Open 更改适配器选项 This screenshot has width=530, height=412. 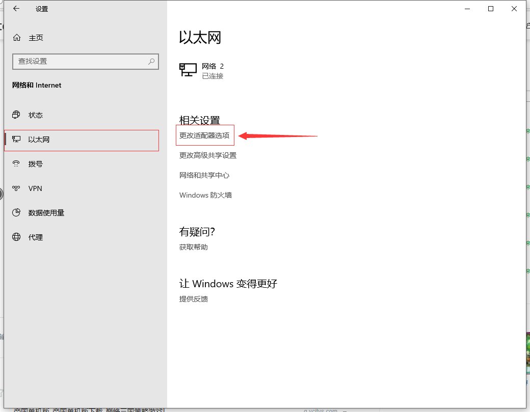[x=204, y=135]
